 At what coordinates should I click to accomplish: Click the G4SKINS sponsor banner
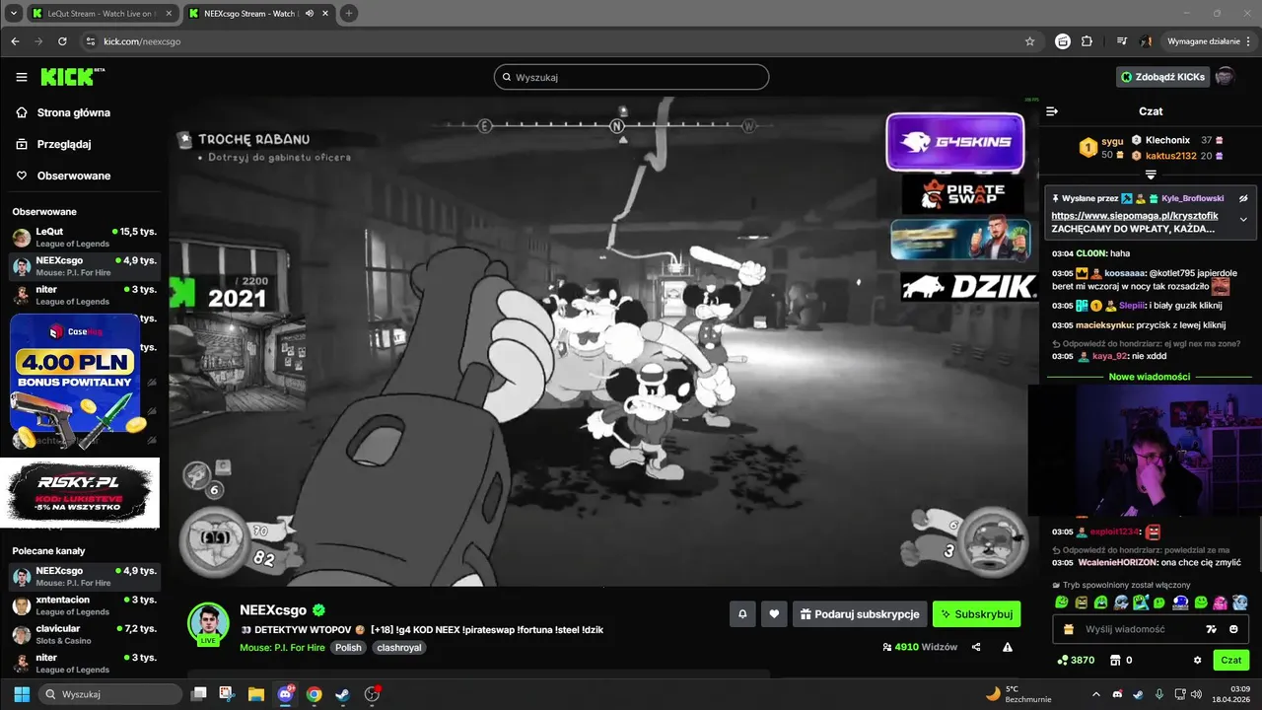pos(955,142)
